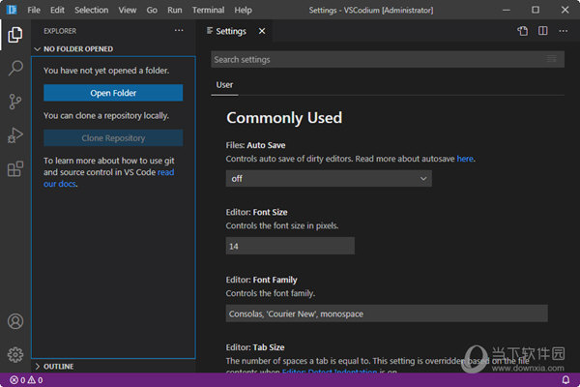This screenshot has width=580, height=387.
Task: Open the Run menu
Action: 175,10
